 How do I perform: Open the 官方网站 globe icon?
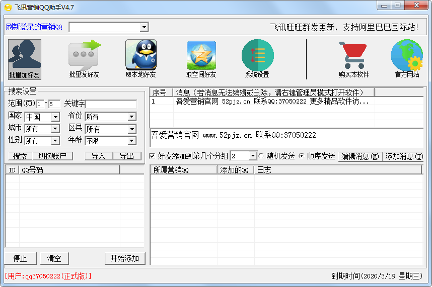point(407,55)
